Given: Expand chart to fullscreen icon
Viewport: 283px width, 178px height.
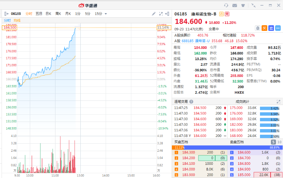Looking at the screenshot, I should click(161, 14).
